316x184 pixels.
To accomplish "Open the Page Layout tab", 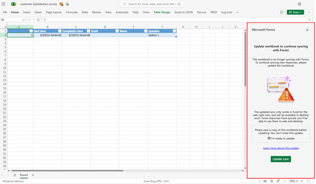I will pos(53,12).
